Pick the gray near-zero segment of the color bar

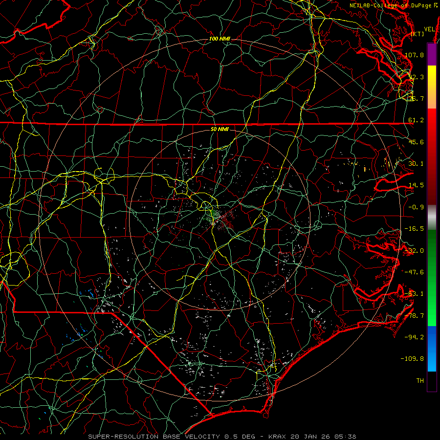click(x=432, y=218)
